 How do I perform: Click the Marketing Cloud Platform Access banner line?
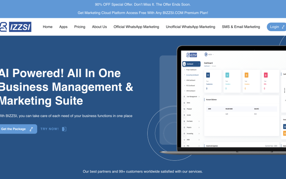pyautogui.click(x=143, y=13)
